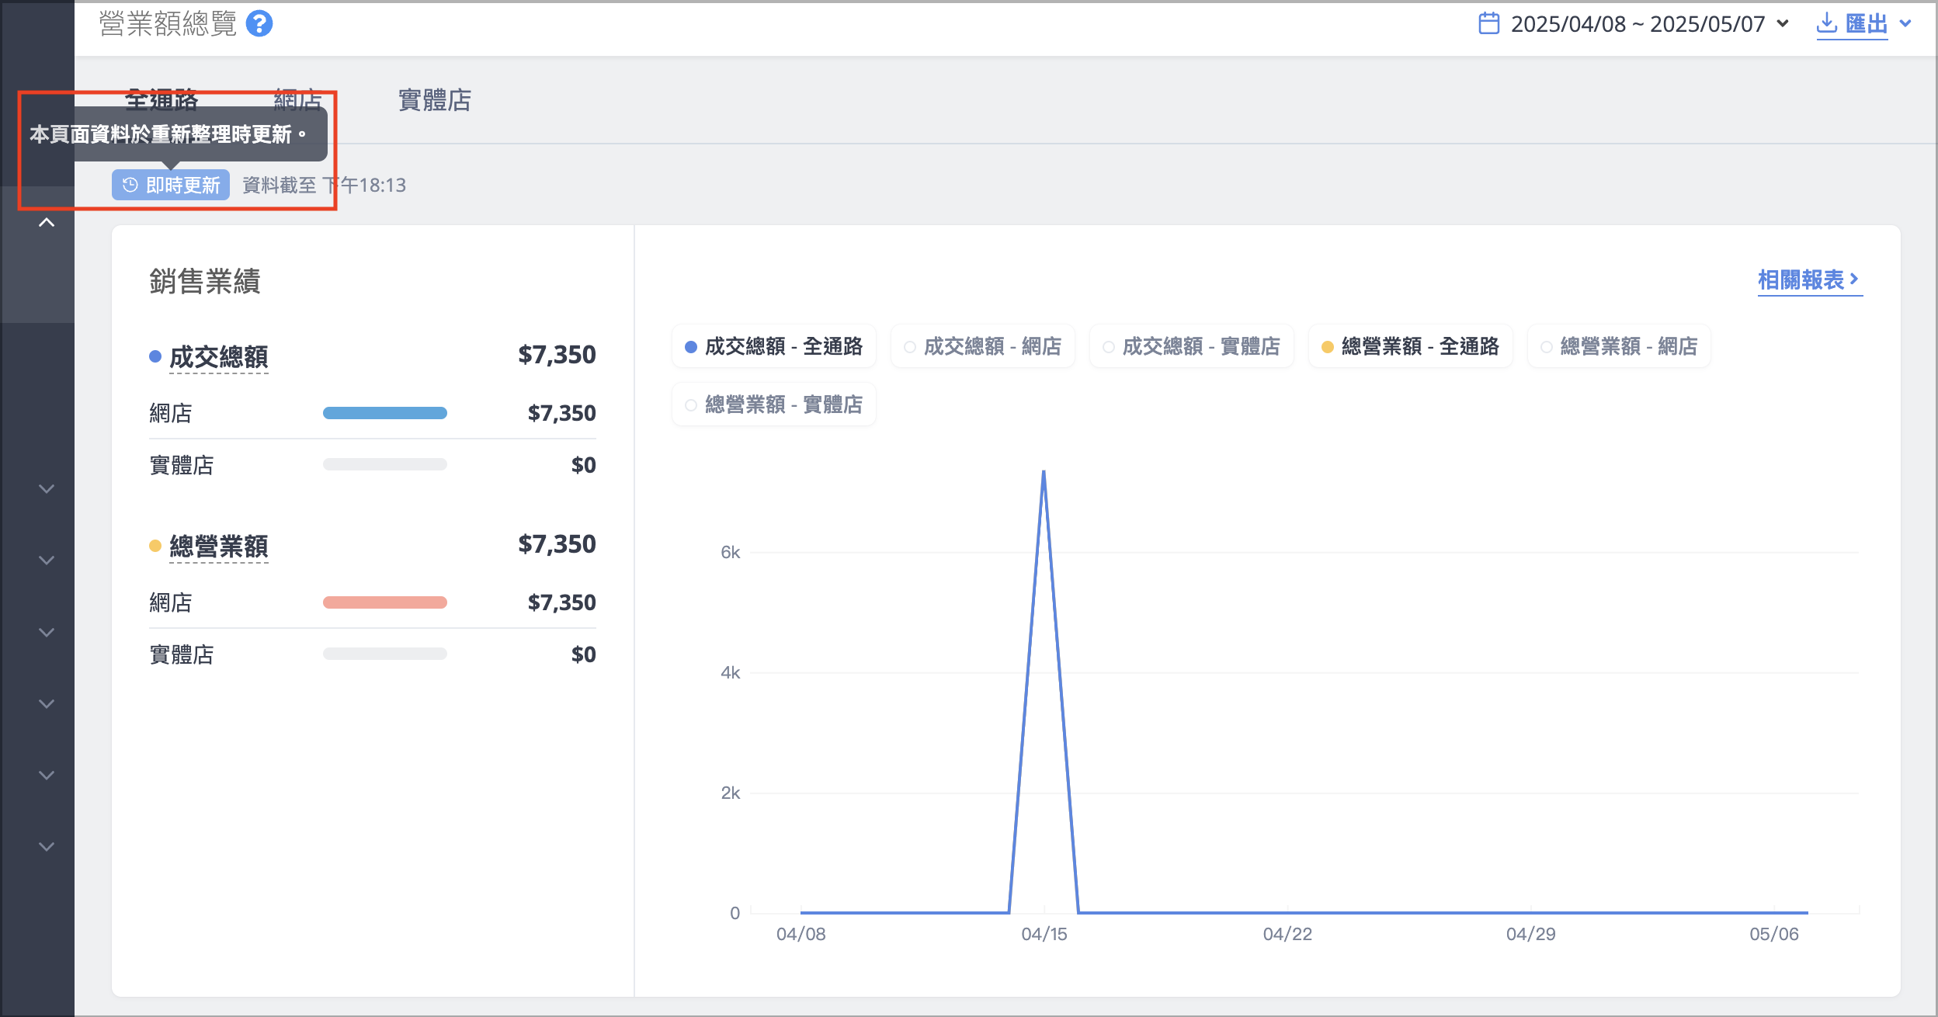Toggle legend 成交總額 - 實體店
Viewport: 1938px width, 1017px height.
coord(1192,346)
